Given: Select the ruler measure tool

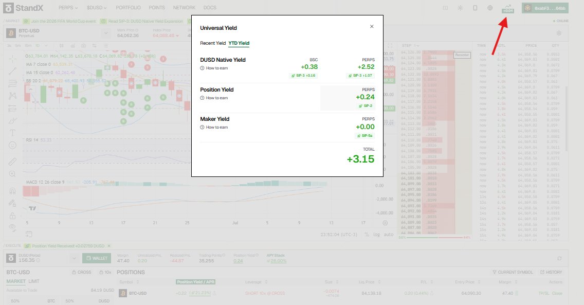Looking at the screenshot, I should point(12,162).
